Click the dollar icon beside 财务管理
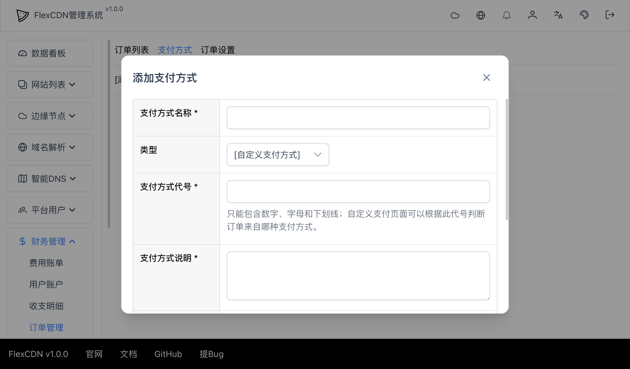630x369 pixels. point(22,241)
